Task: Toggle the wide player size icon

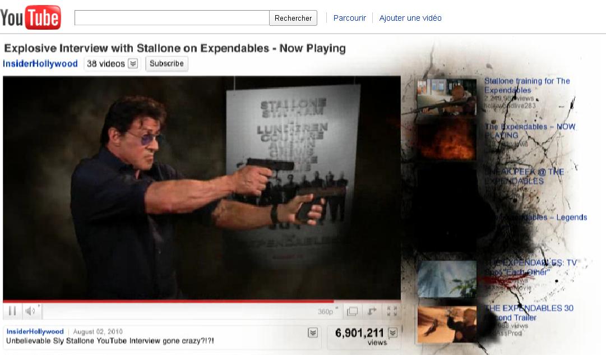Action: click(x=353, y=311)
